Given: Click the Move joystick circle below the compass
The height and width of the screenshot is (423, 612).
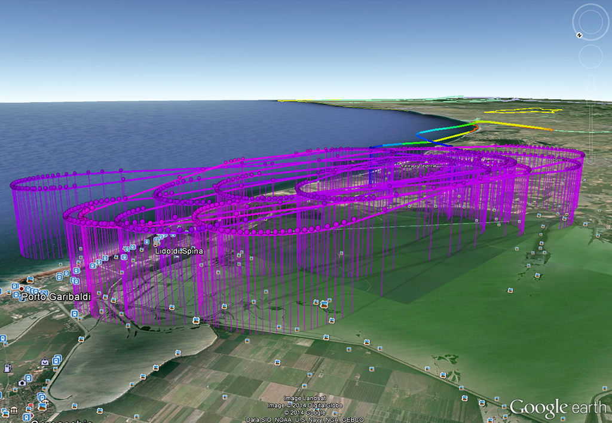Looking at the screenshot, I should [590, 57].
